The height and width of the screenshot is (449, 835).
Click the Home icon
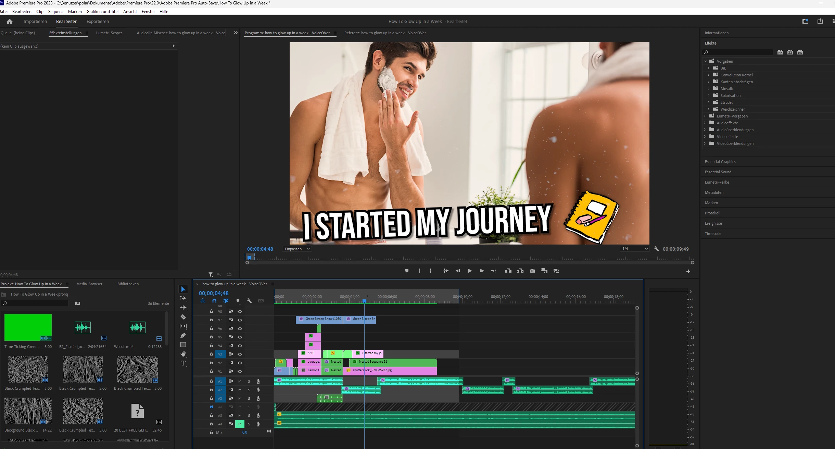(x=10, y=21)
